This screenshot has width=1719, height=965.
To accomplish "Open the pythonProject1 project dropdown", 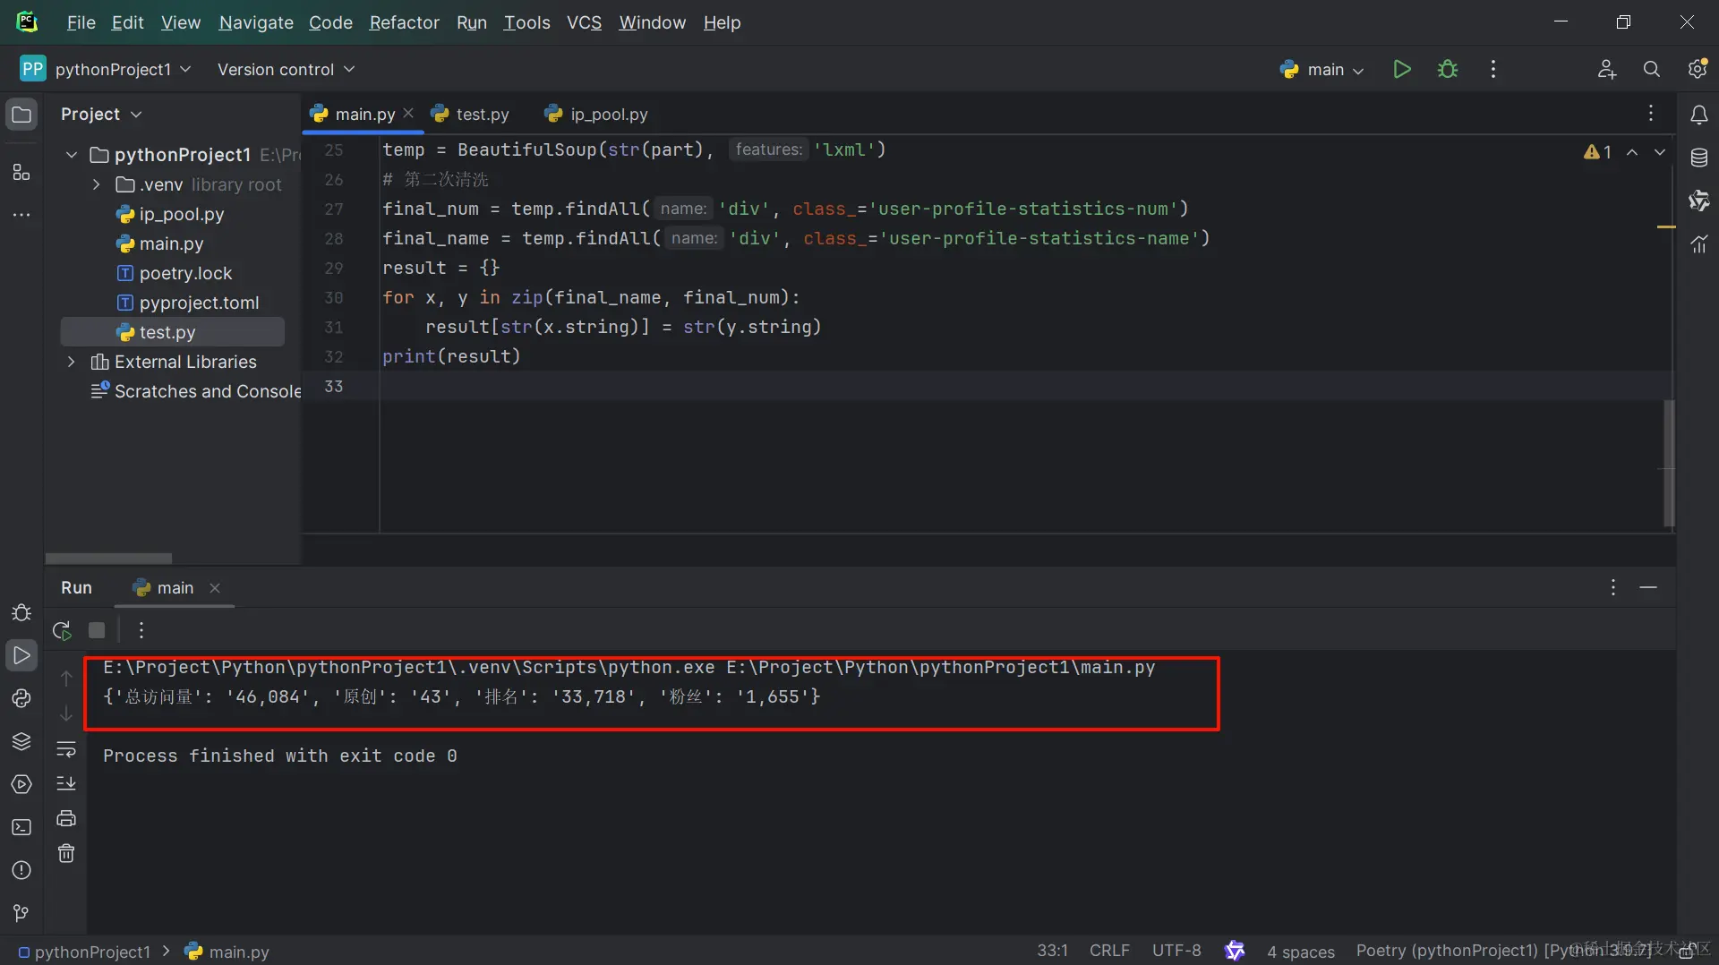I will [x=106, y=70].
